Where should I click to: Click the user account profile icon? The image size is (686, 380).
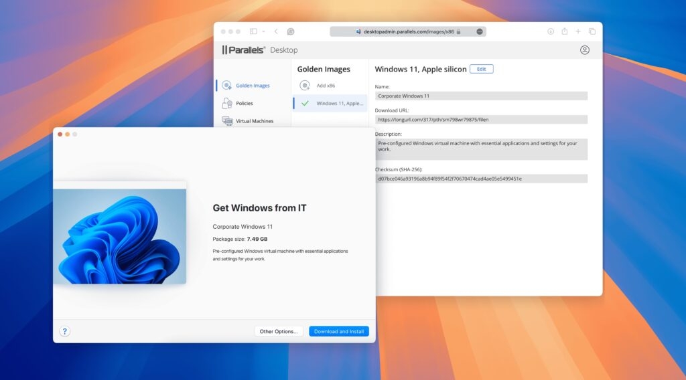click(584, 50)
